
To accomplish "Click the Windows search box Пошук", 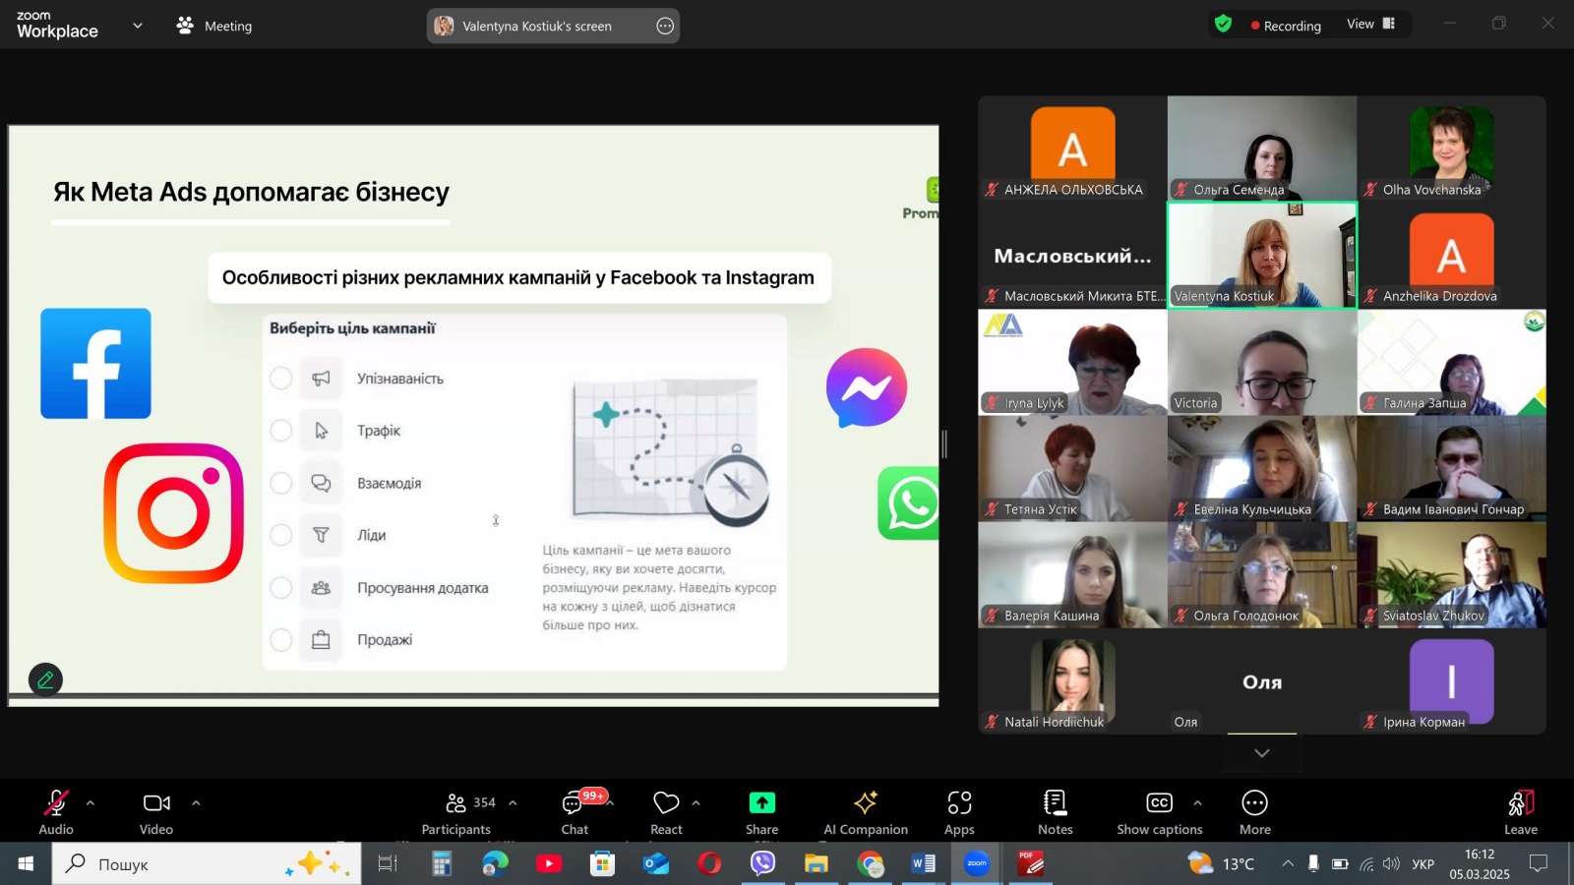I will pos(207,864).
